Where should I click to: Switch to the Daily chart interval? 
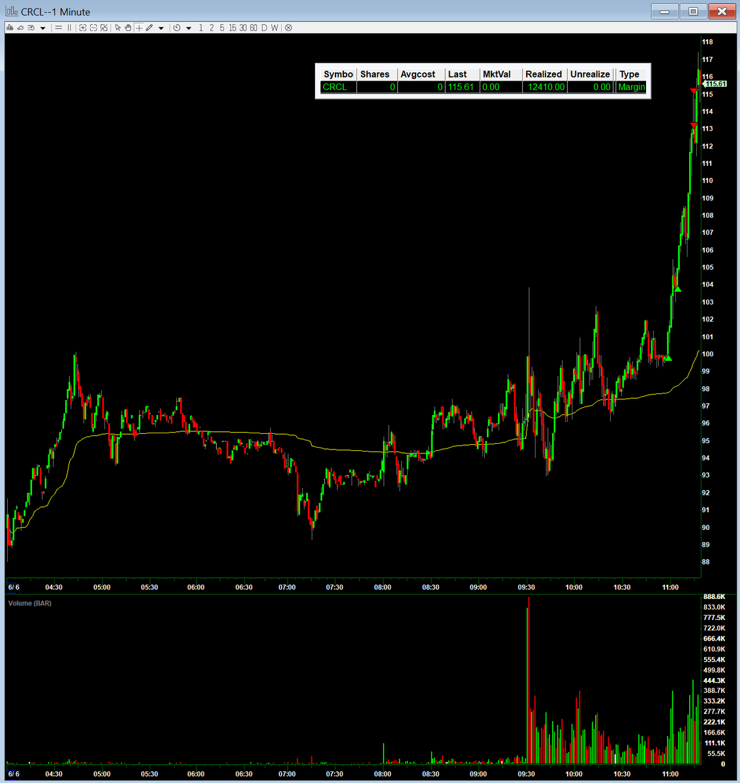click(x=264, y=28)
